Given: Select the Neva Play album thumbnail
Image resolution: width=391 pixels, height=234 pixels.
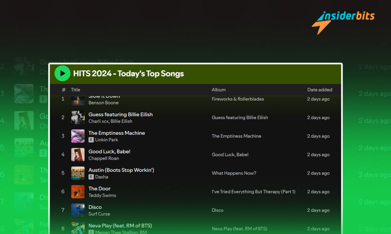Looking at the screenshot, I should pos(78,228).
